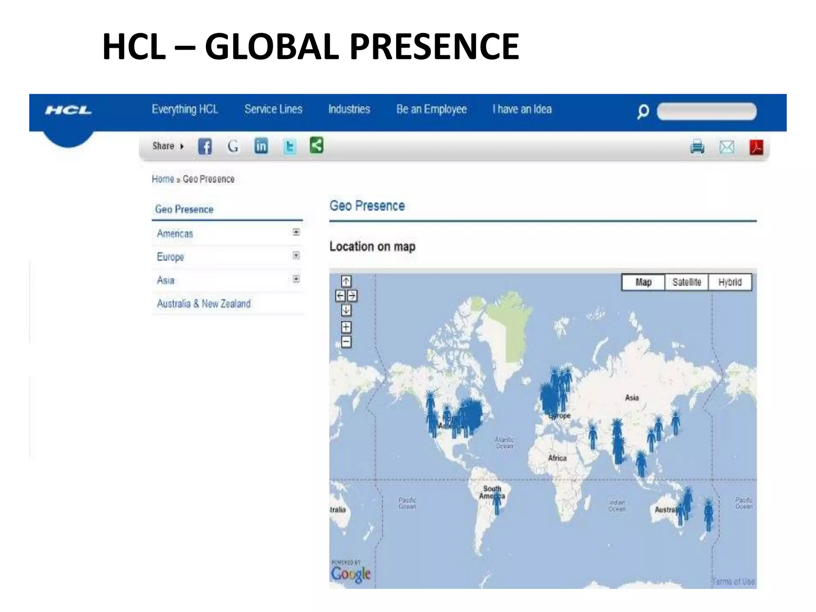Switch map to Hybrid view

click(x=730, y=282)
